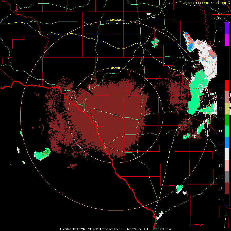Click the IC legend label
The width and height of the screenshot is (231, 231).
(x=220, y=166)
